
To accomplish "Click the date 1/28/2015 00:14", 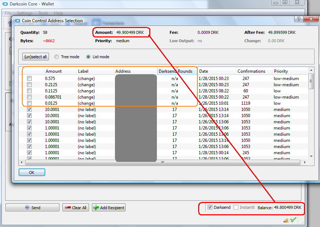I will (213, 152).
